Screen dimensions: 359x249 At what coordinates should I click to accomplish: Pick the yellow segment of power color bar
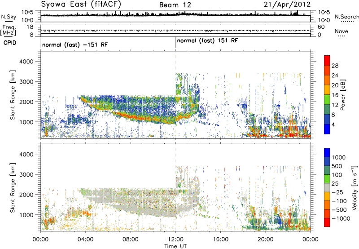pyautogui.click(x=327, y=90)
